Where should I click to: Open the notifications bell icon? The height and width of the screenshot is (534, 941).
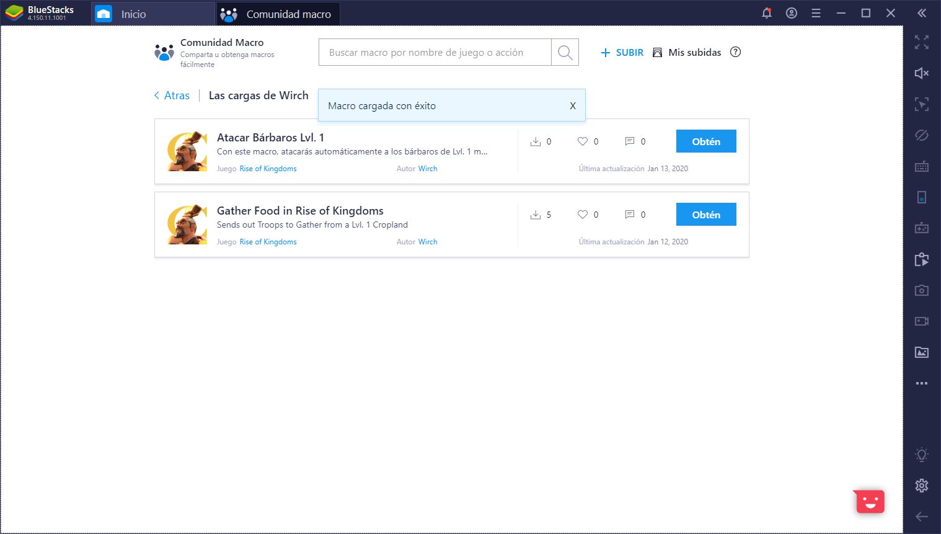(767, 13)
